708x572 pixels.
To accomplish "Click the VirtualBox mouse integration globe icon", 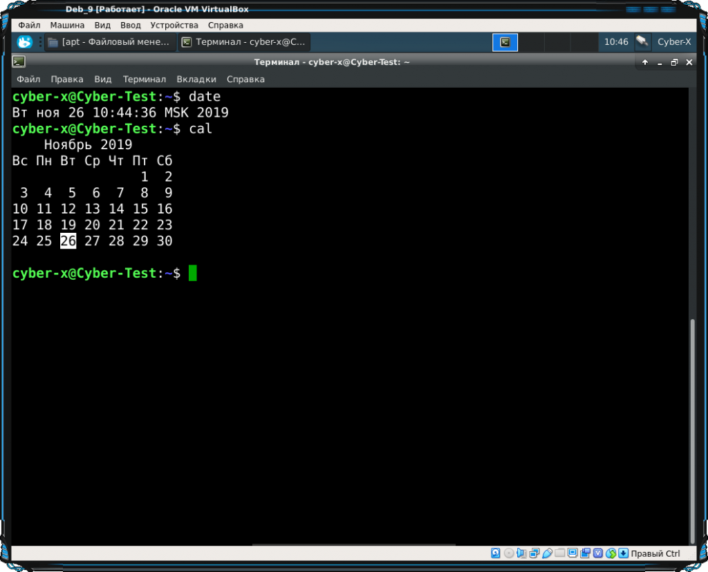I will point(611,553).
